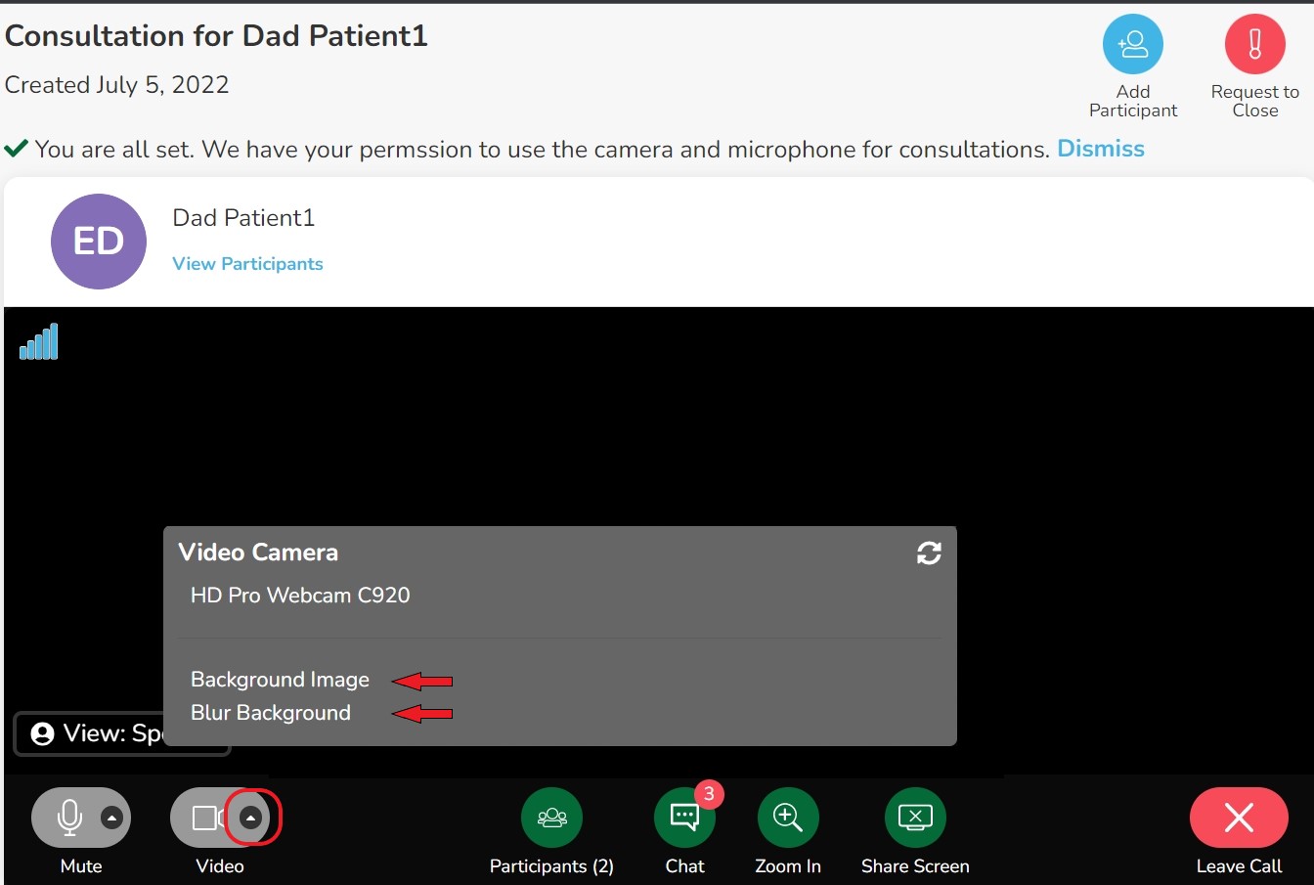This screenshot has width=1314, height=885.
Task: Click the Add Participant icon
Action: pos(1132,45)
